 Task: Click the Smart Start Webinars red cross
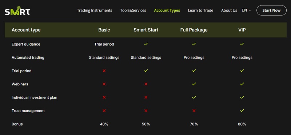pos(146,84)
